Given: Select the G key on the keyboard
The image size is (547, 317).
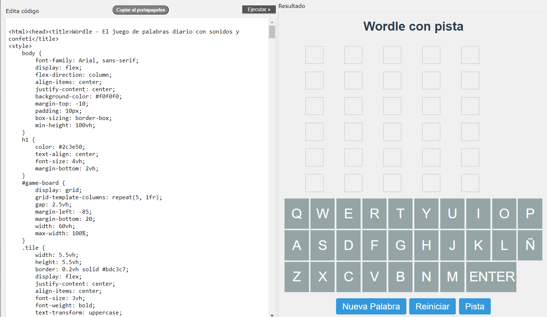Looking at the screenshot, I should [x=401, y=245].
